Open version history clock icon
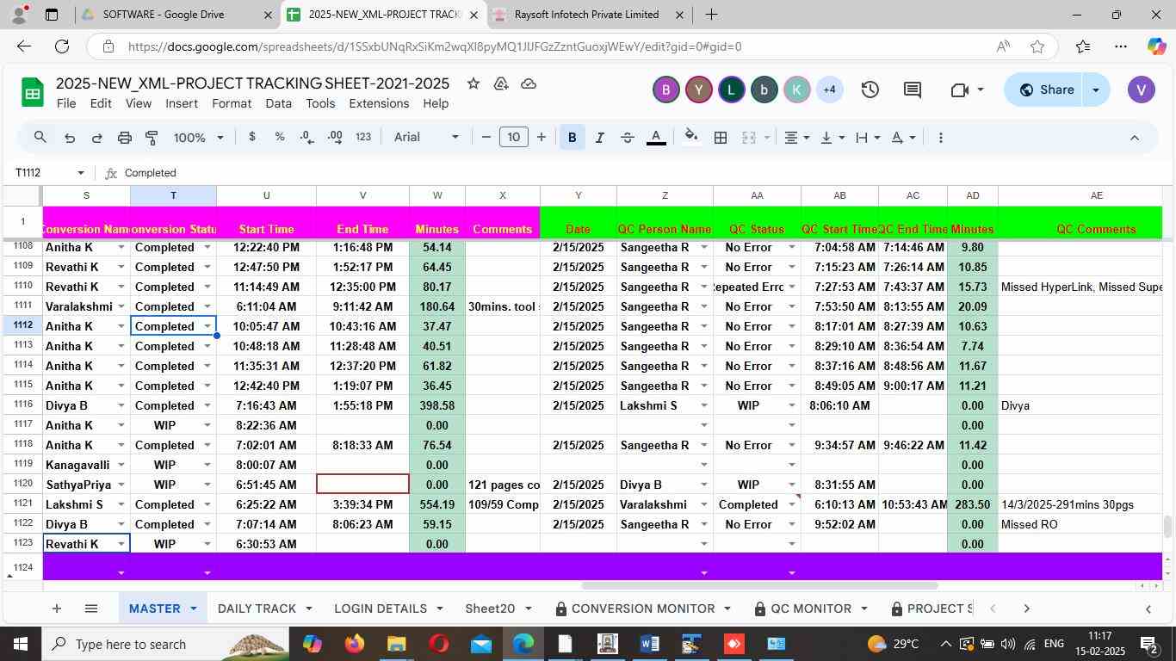The height and width of the screenshot is (661, 1176). click(x=870, y=90)
